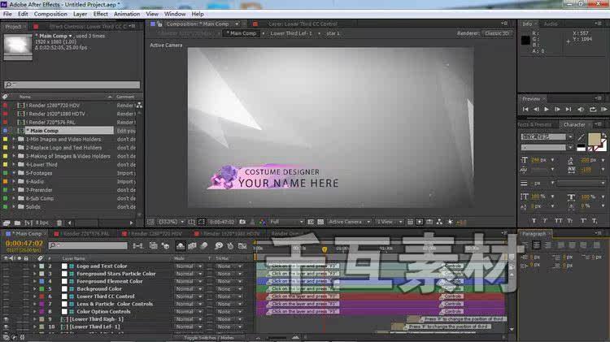The width and height of the screenshot is (610, 342).
Task: Jump to first frame in Preview panel
Action: pos(525,110)
